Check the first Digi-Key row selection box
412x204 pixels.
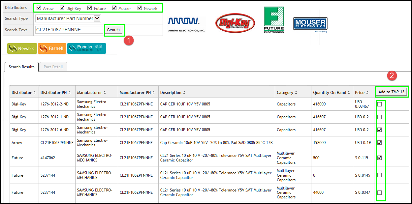click(380, 104)
